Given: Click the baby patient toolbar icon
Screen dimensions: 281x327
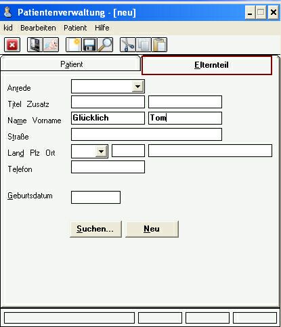Looking at the screenshot, I should [x=51, y=45].
